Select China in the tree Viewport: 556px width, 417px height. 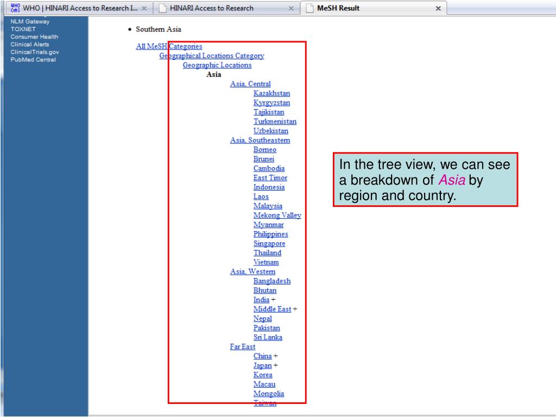point(262,356)
